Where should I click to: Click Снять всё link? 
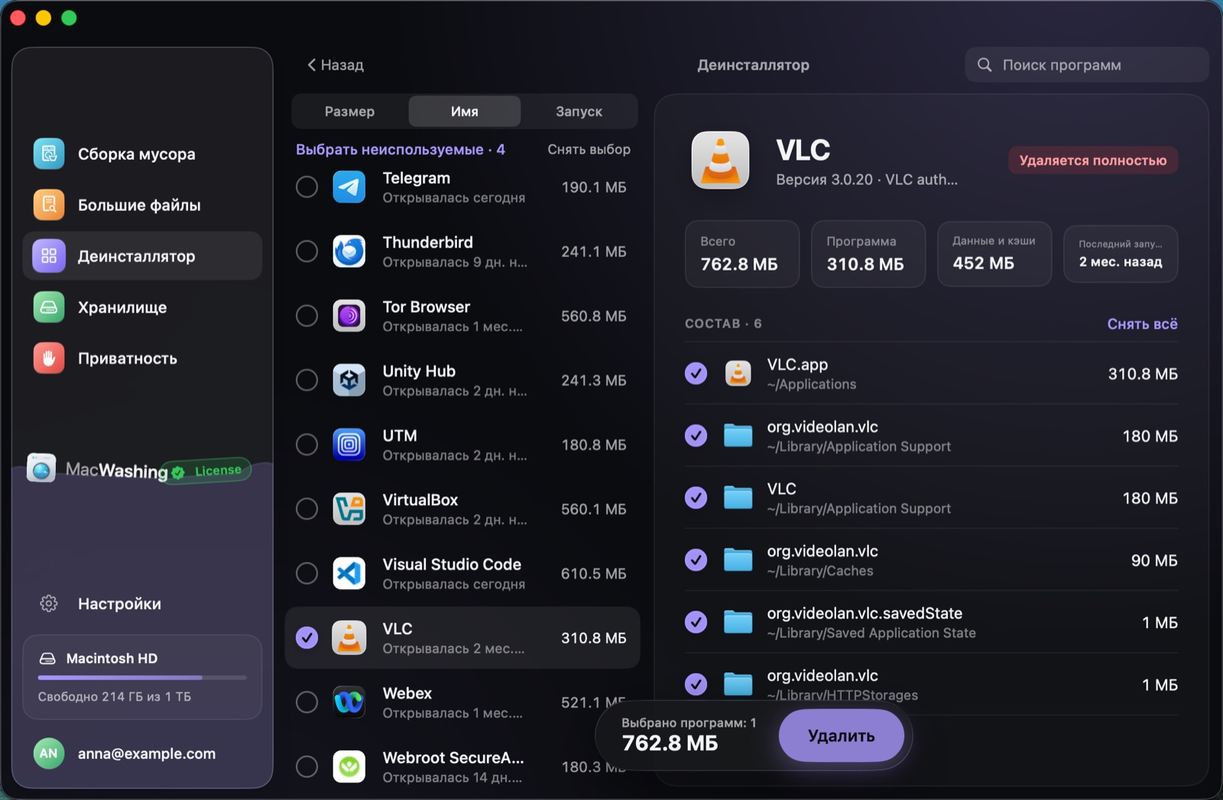click(x=1142, y=324)
